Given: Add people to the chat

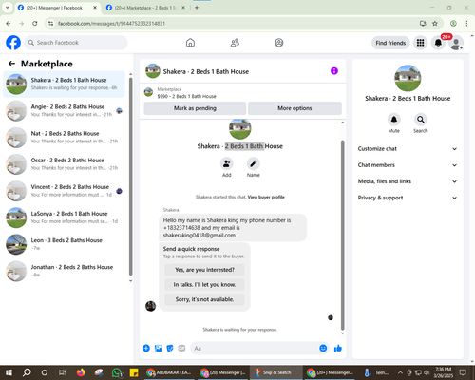Looking at the screenshot, I should coord(227,163).
